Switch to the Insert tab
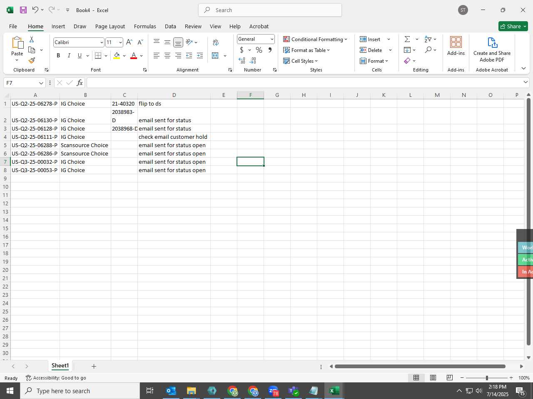533x399 pixels. pos(58,26)
